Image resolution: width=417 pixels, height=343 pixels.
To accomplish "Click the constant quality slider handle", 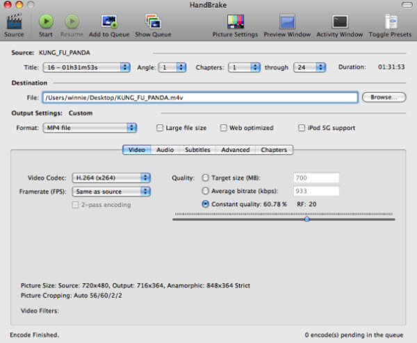I will pyautogui.click(x=306, y=219).
